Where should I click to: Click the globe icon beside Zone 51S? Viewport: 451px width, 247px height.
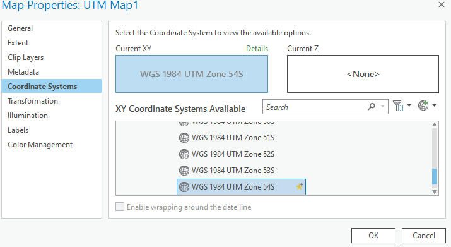coord(184,138)
